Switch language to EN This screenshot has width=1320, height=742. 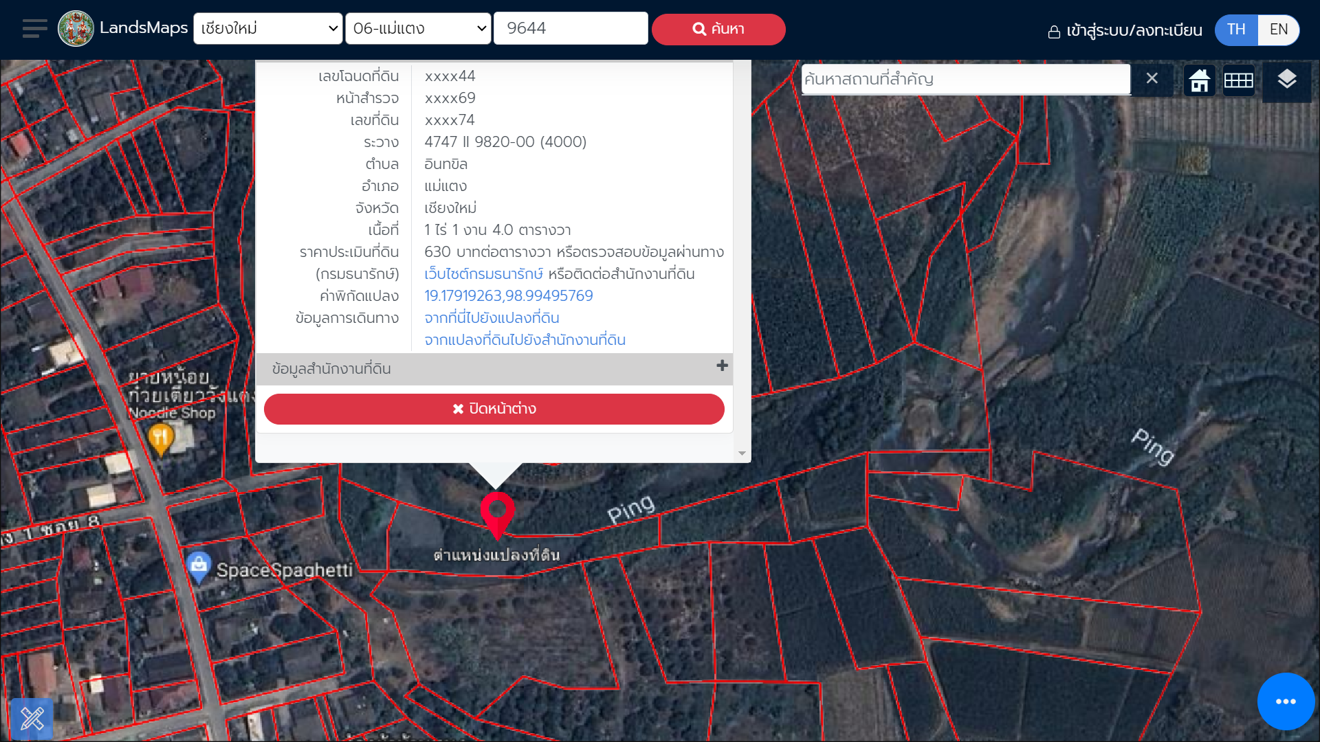[1278, 30]
